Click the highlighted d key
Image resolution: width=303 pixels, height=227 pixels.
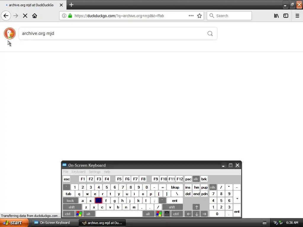[98, 201]
